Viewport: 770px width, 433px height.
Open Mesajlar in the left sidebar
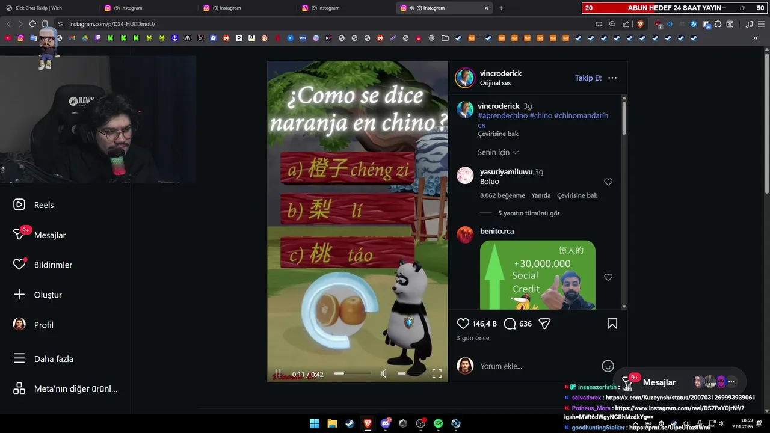40,235
